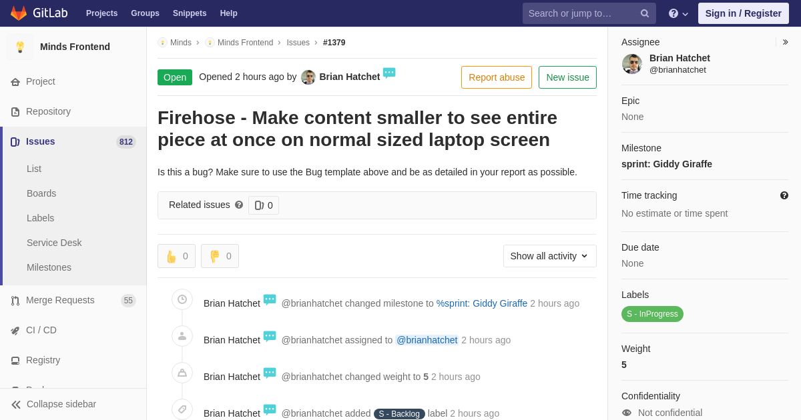Viewport: 801px width, 420px height.
Task: Open the sprint: Giddy Giraffe milestone in sidebar
Action: coord(667,164)
